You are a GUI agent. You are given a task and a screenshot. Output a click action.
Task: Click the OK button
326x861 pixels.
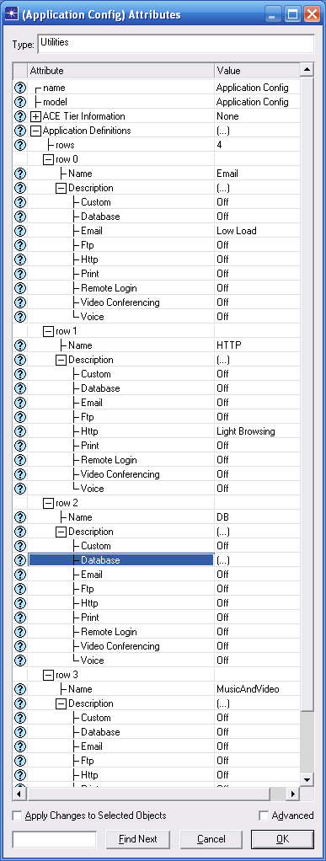283,839
